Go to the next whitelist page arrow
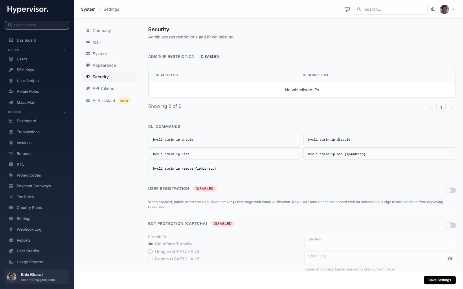The image size is (463, 289). click(451, 107)
